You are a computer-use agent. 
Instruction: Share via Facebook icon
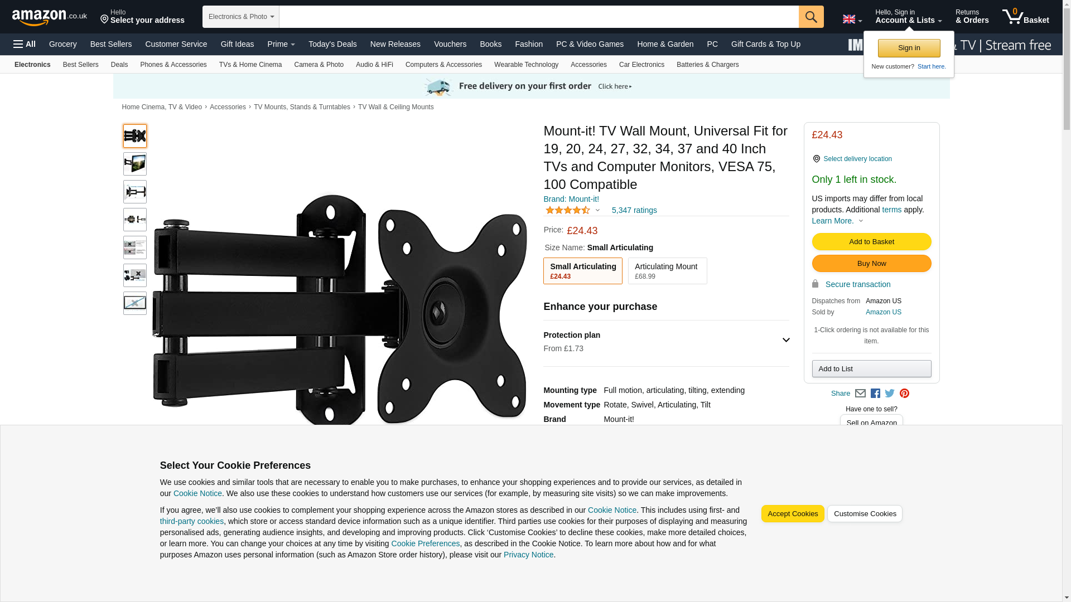coord(875,394)
